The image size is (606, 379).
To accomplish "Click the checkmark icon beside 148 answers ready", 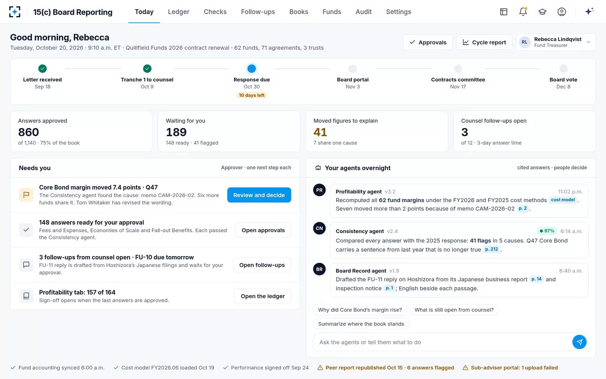I will (26, 230).
